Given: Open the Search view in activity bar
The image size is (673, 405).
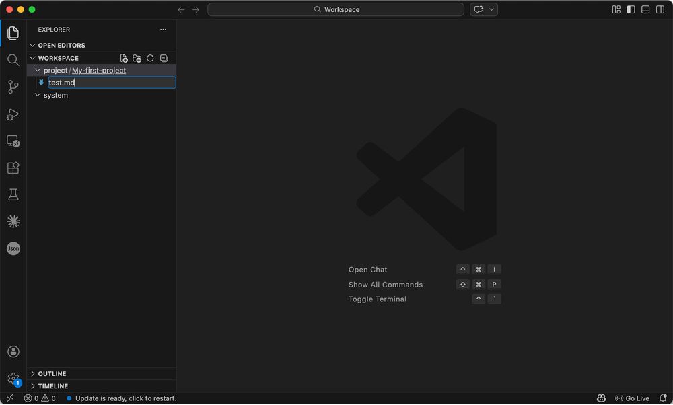Looking at the screenshot, I should (x=13, y=60).
